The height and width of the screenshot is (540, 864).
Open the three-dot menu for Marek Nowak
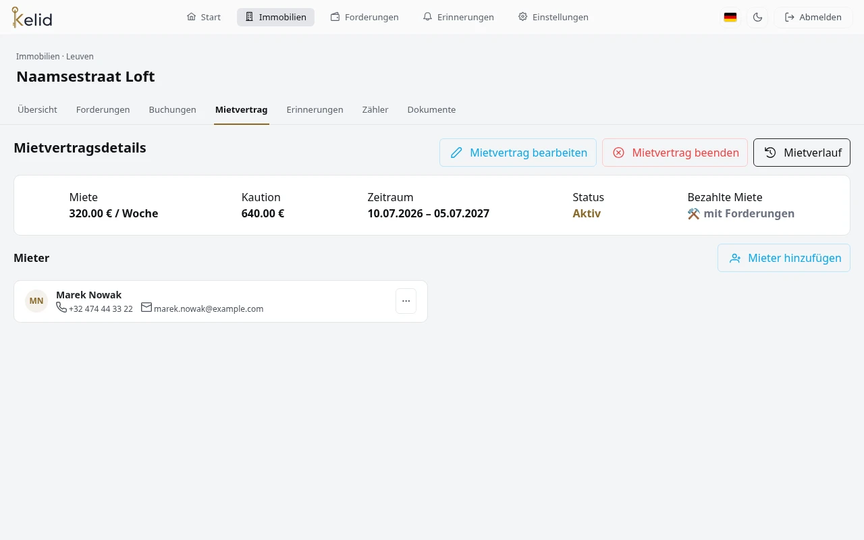point(406,301)
